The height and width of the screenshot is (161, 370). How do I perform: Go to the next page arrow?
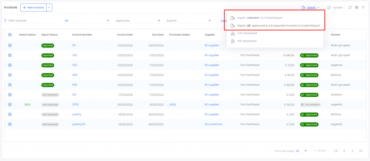click(352, 151)
